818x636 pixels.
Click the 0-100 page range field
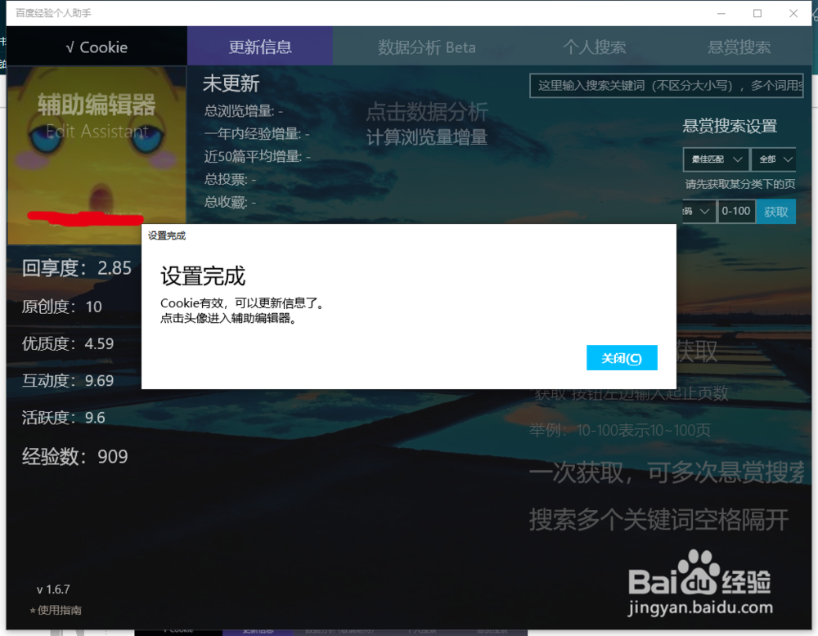pos(736,211)
